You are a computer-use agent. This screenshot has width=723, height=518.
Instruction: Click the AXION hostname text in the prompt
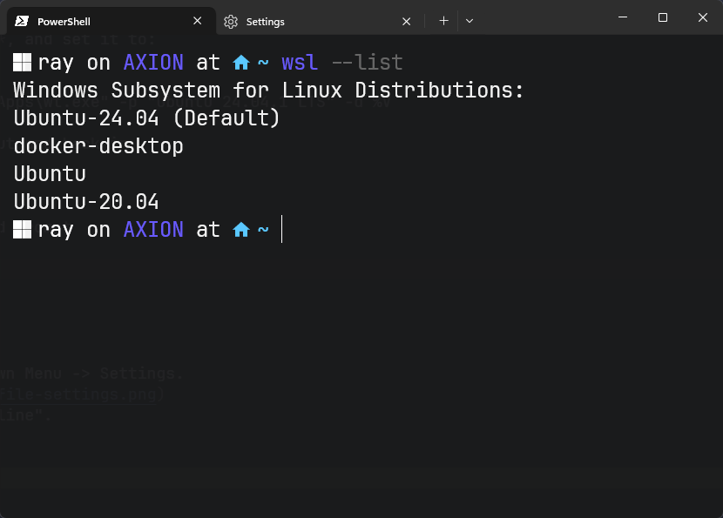(x=153, y=62)
